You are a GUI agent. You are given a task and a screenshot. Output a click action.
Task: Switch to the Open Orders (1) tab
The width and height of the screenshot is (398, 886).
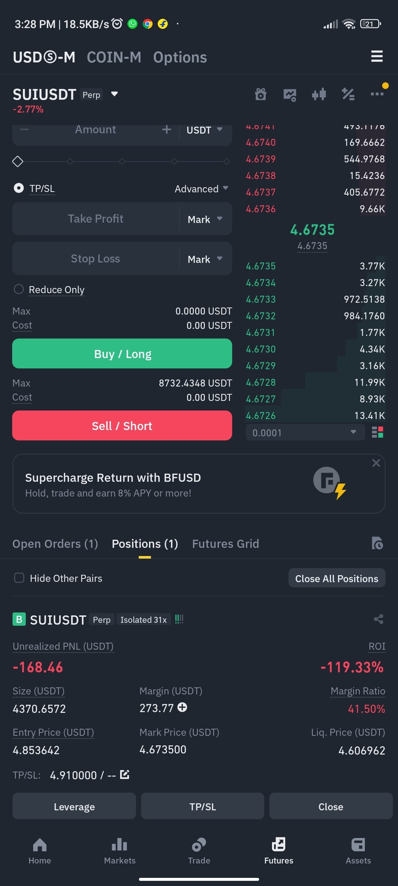tap(55, 544)
